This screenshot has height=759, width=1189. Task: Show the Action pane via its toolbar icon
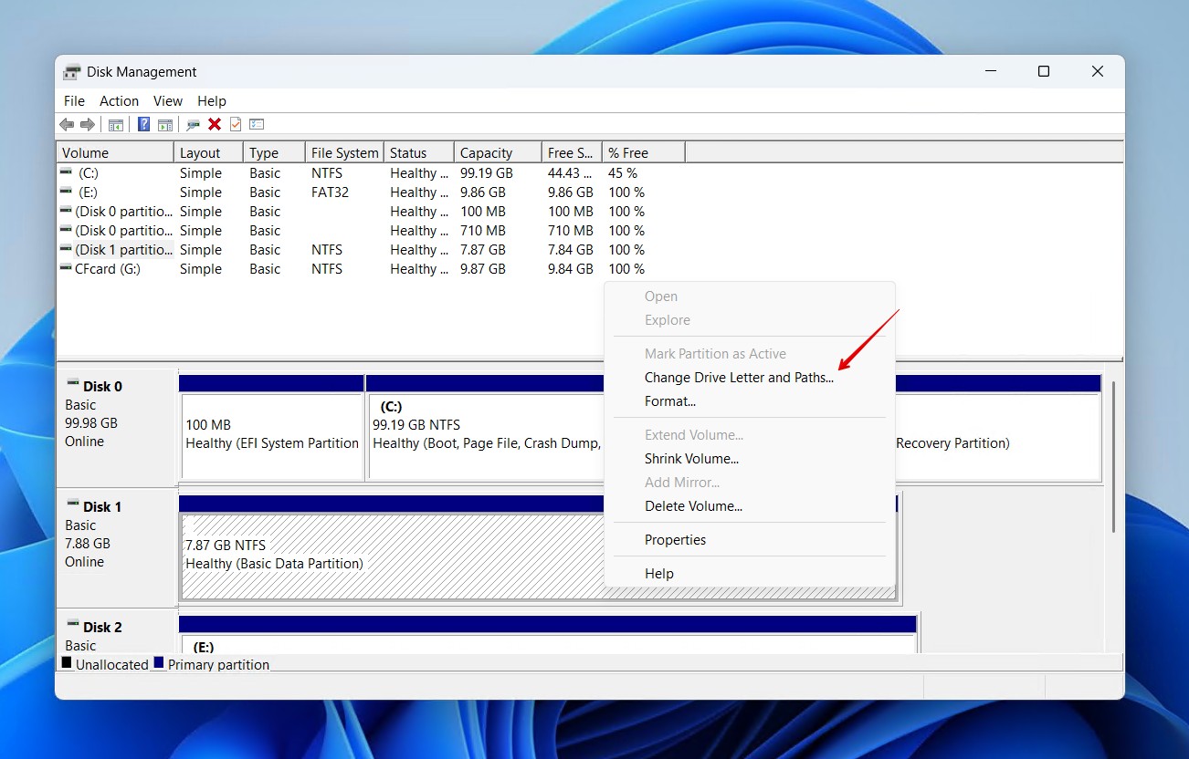166,124
